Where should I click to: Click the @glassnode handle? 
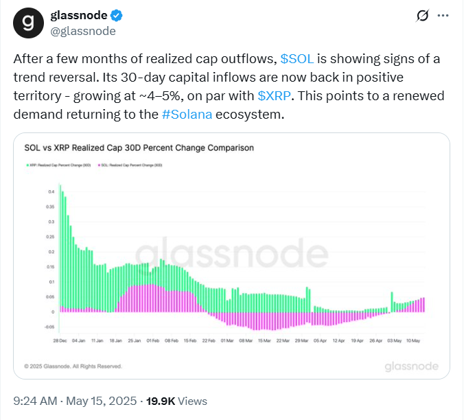point(83,31)
